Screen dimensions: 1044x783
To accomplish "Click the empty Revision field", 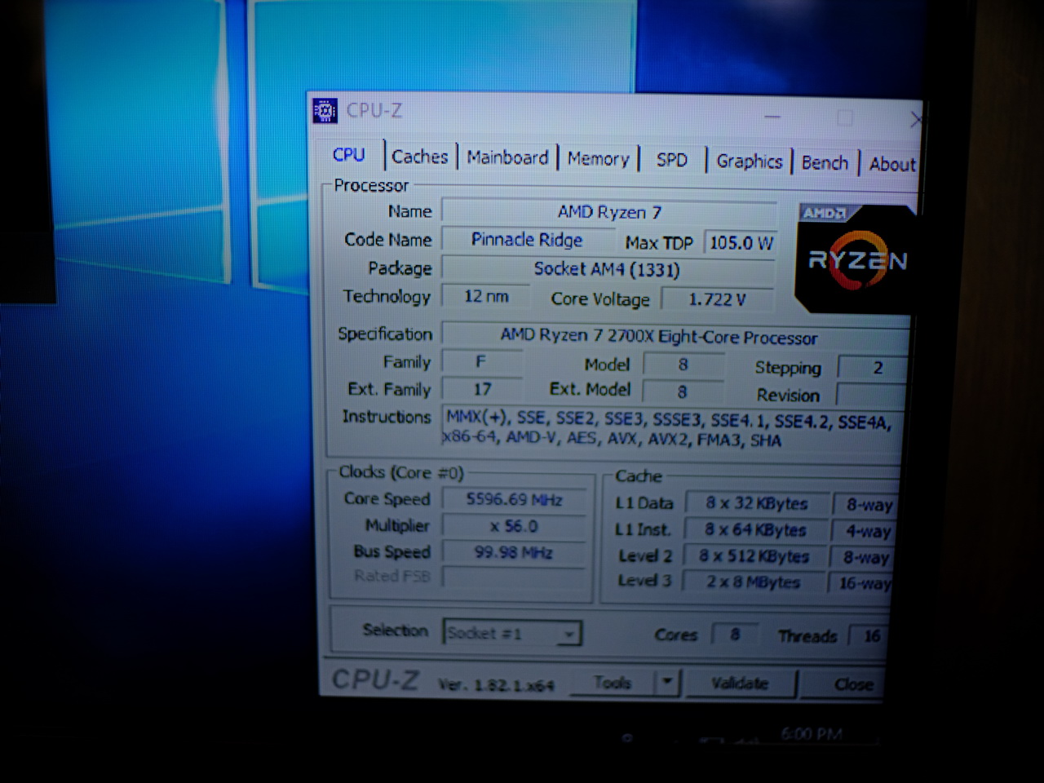I will pos(871,396).
